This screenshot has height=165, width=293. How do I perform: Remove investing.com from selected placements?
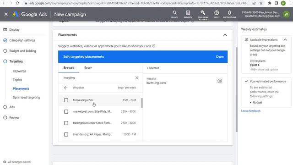(220, 81)
